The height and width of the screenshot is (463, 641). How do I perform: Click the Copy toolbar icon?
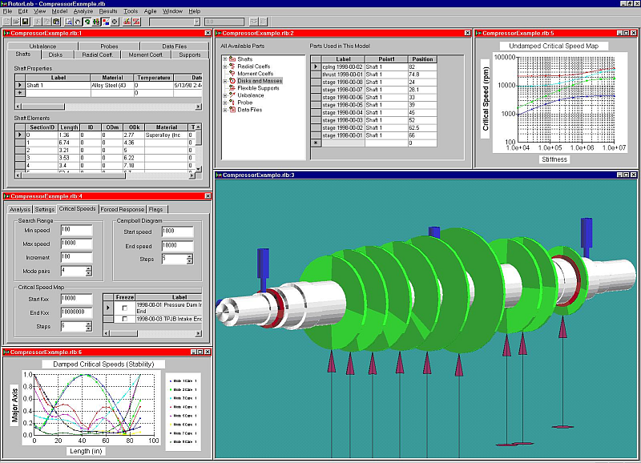point(47,22)
